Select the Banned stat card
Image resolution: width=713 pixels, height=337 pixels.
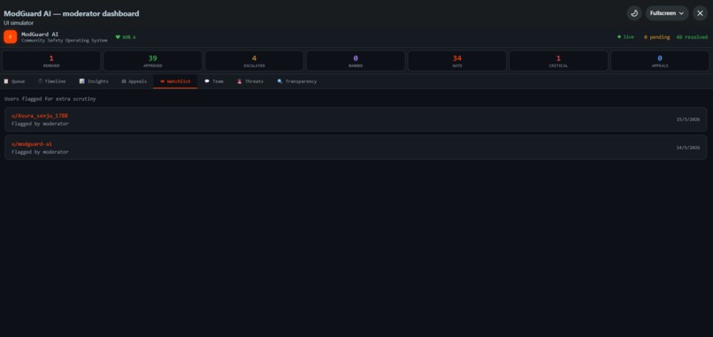click(x=356, y=61)
